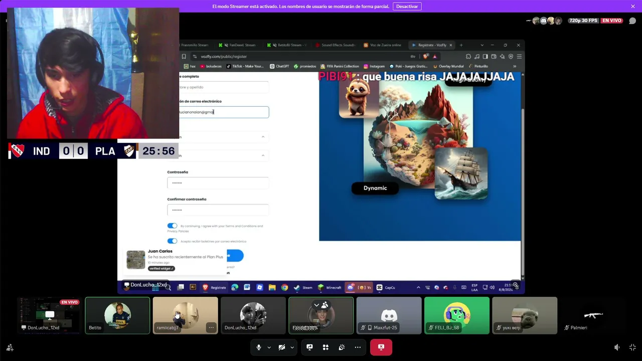Select DonLucho_12xd live stream tile
The height and width of the screenshot is (361, 642).
49,315
